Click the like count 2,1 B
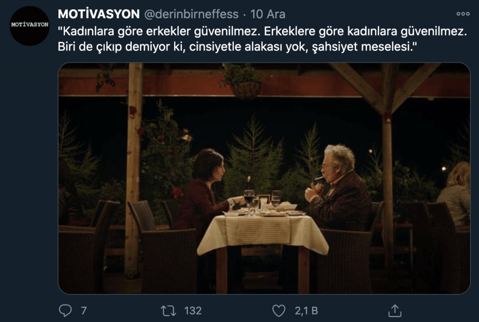This screenshot has height=322, width=479. pos(306,311)
